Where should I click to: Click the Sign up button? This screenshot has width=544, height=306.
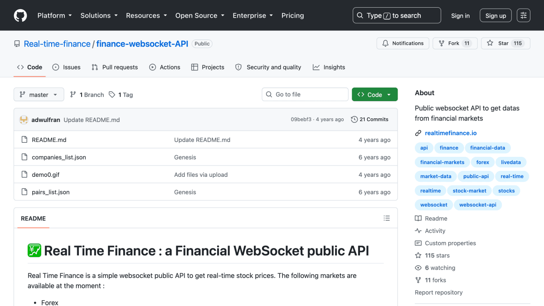tap(495, 15)
